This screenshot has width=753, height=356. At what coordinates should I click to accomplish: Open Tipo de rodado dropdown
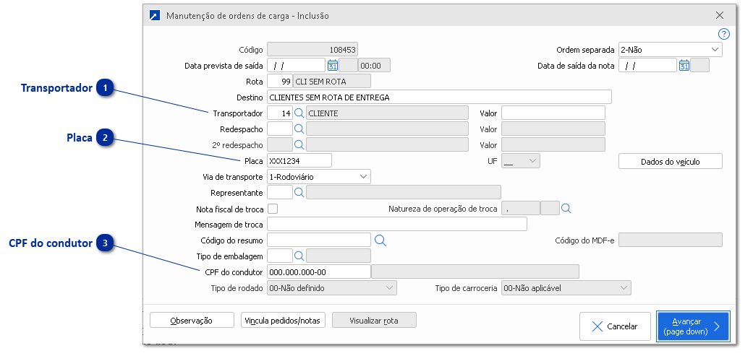(x=332, y=288)
